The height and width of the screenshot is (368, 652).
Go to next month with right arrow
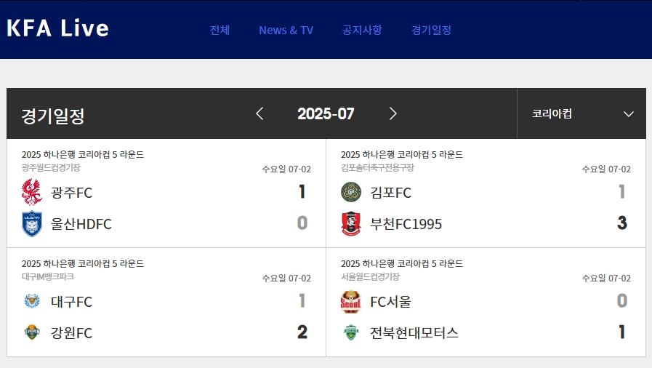point(393,113)
